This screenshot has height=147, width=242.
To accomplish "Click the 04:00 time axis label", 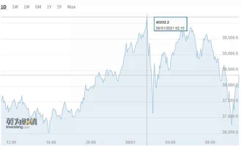I will pos(170,142).
